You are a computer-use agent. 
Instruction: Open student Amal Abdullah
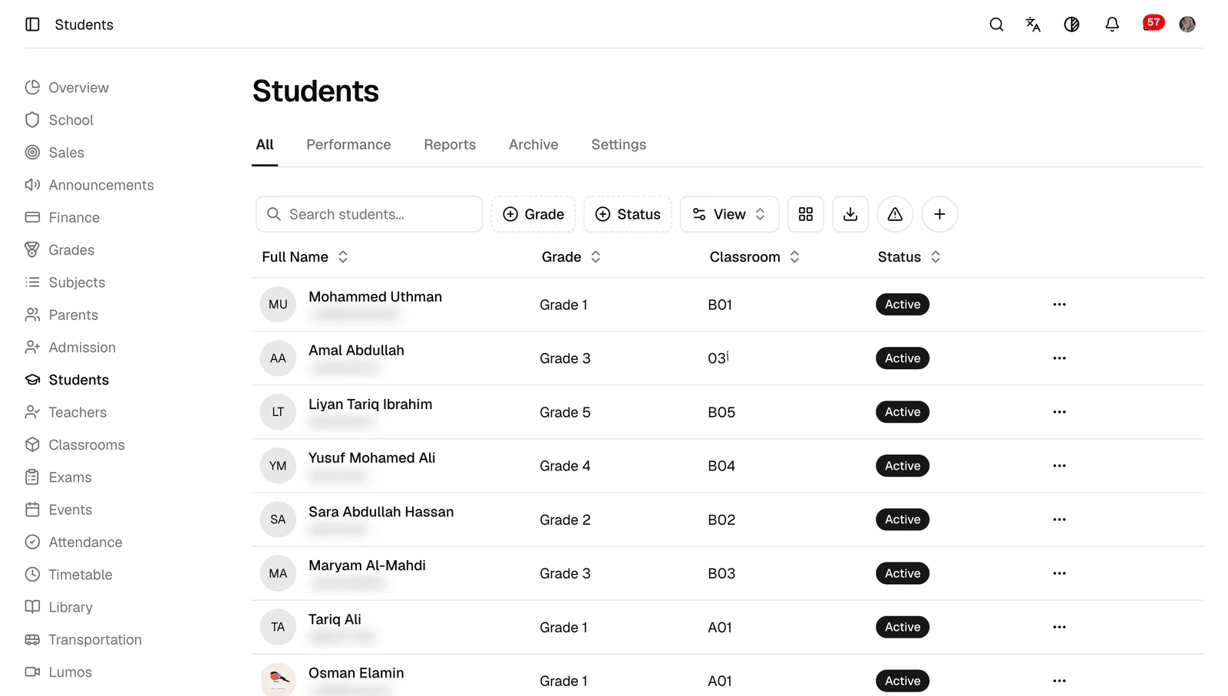356,351
